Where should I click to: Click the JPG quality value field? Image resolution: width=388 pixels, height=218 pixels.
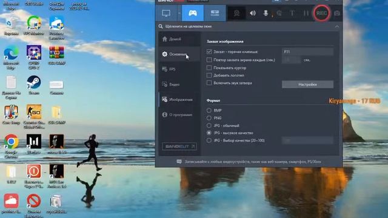(307, 140)
